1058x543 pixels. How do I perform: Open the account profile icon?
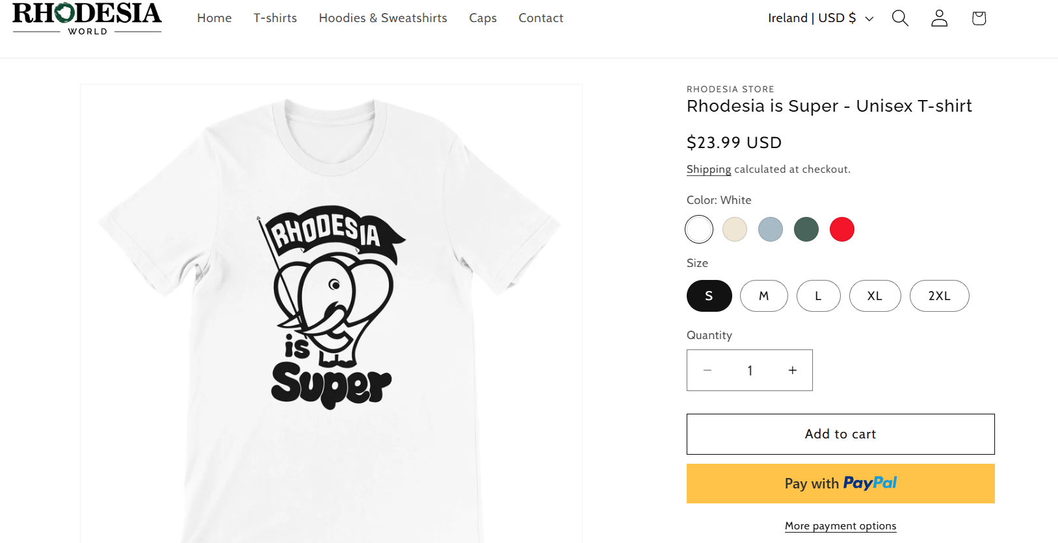[x=939, y=18]
